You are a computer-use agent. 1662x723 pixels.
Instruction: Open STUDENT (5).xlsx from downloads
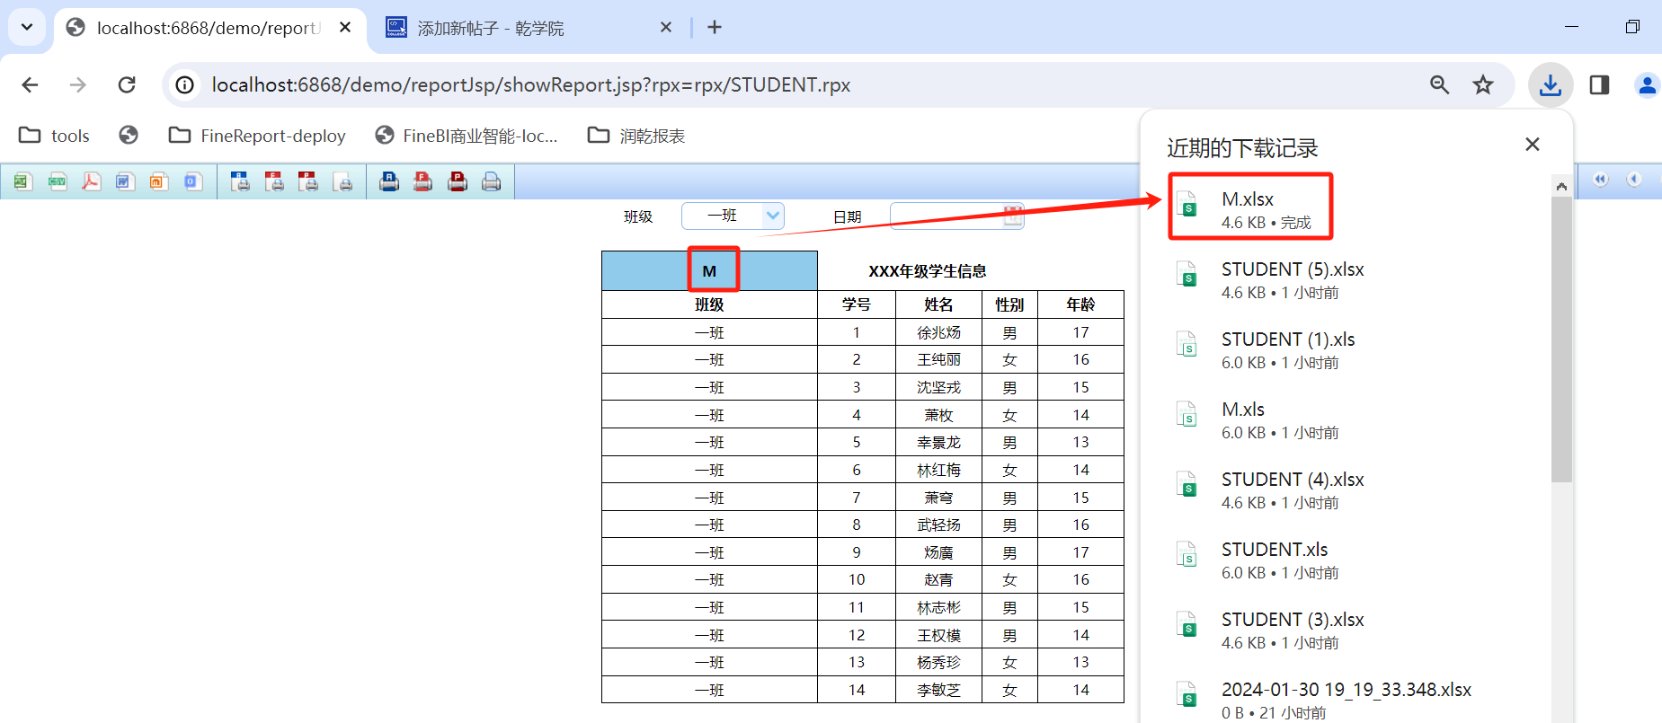(1292, 269)
